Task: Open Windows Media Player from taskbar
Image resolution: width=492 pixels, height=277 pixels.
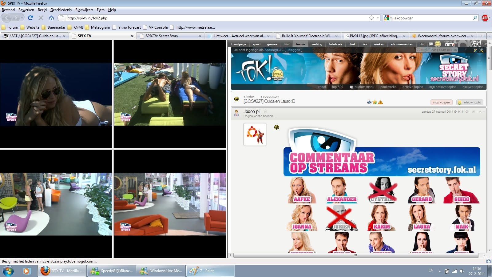Action: tap(26, 271)
